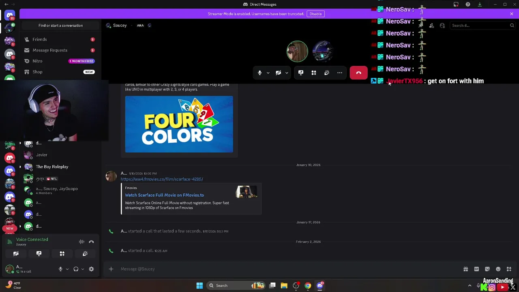Open the Friends tab

[x=60, y=39]
